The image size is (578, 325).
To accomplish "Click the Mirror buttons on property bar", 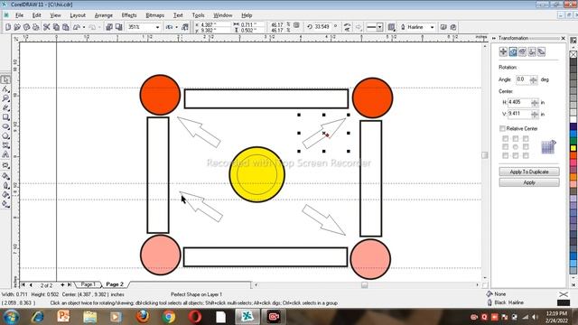I will (x=347, y=27).
